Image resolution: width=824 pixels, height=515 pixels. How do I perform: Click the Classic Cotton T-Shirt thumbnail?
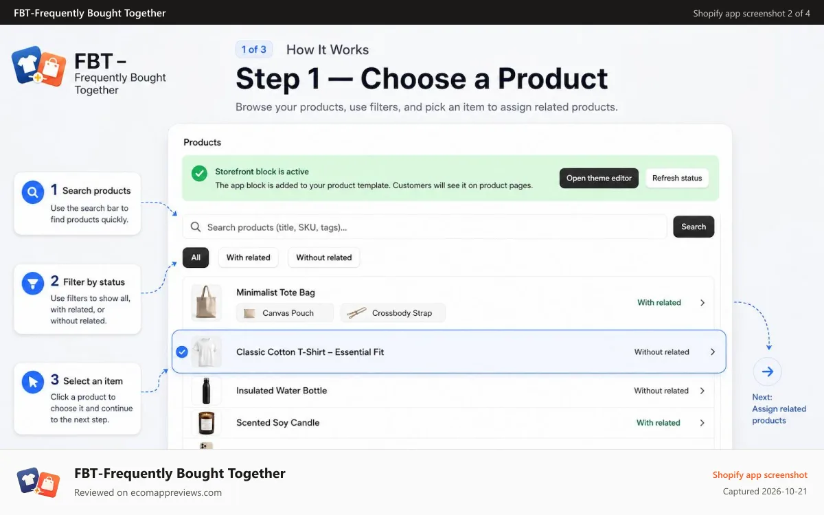206,352
